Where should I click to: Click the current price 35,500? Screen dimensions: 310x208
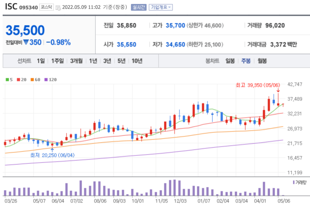pyautogui.click(x=25, y=30)
